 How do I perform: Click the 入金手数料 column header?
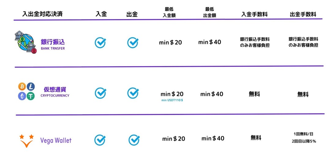[x=254, y=14]
